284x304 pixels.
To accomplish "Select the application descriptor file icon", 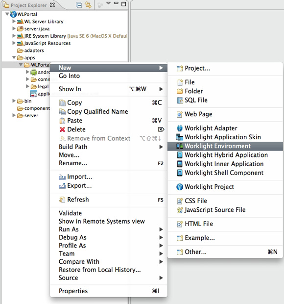I will 34,94.
